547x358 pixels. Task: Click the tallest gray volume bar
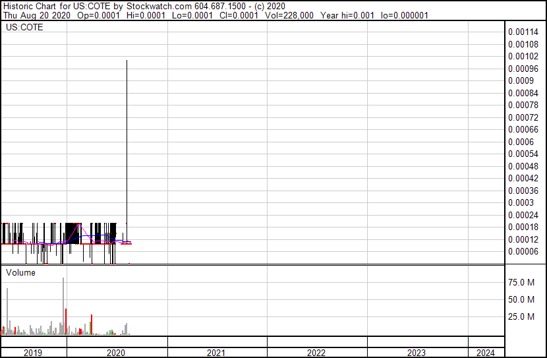(x=63, y=303)
